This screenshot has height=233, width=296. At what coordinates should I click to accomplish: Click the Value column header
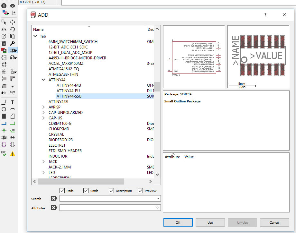[x=189, y=157]
